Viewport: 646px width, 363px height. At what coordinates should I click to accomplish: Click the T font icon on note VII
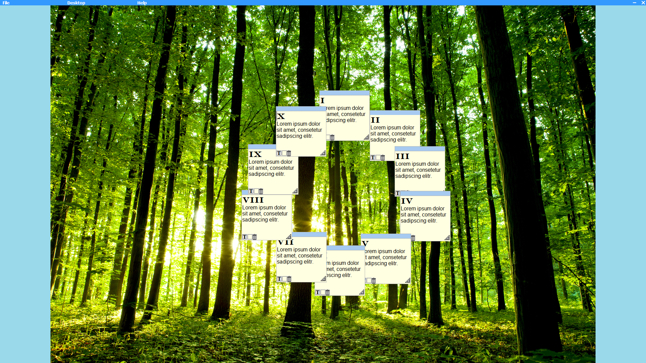click(279, 279)
